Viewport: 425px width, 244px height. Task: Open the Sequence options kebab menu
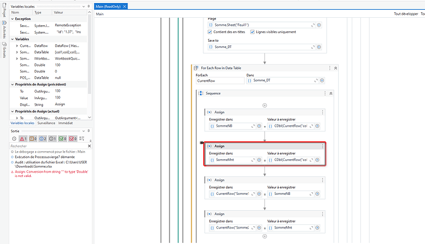point(325,93)
